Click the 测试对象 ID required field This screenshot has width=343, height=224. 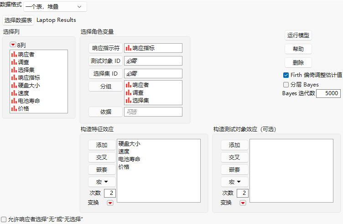[x=153, y=61]
